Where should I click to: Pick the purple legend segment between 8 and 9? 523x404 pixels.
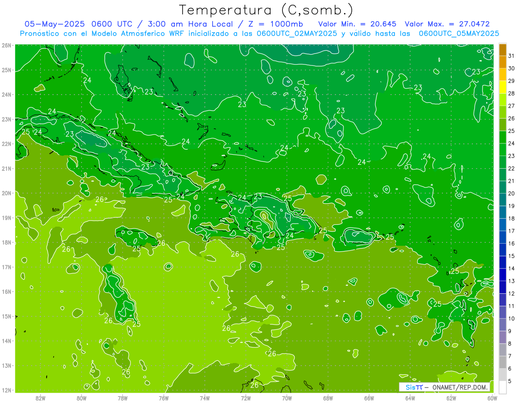503,337
